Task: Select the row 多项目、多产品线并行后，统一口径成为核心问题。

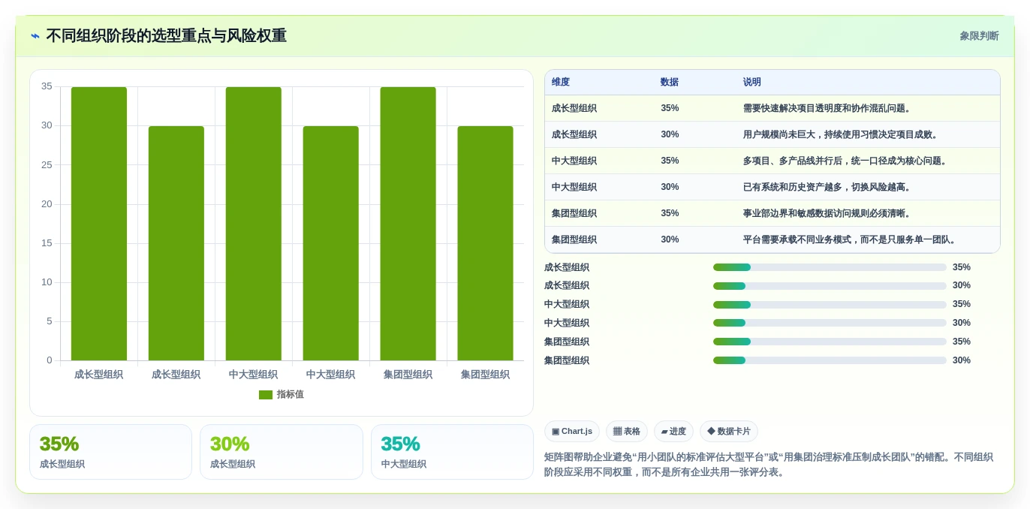Action: (x=772, y=161)
